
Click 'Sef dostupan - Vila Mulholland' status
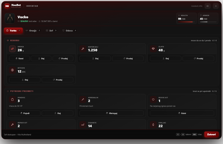(x=18, y=134)
